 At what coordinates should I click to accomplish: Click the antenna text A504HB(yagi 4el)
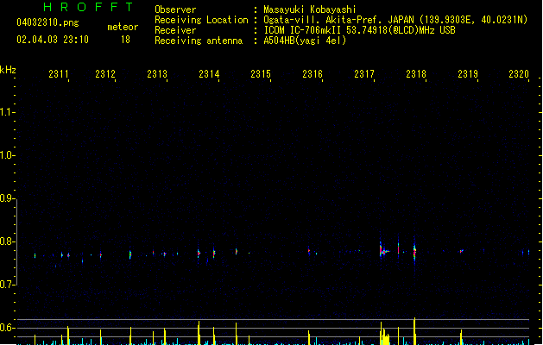click(x=305, y=41)
